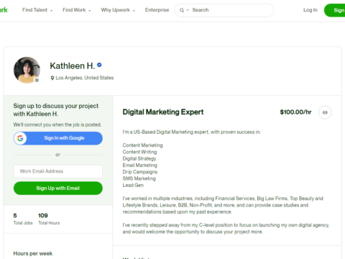The height and width of the screenshot is (259, 345).
Task: Open the search type dropdown arrow
Action: click(188, 10)
